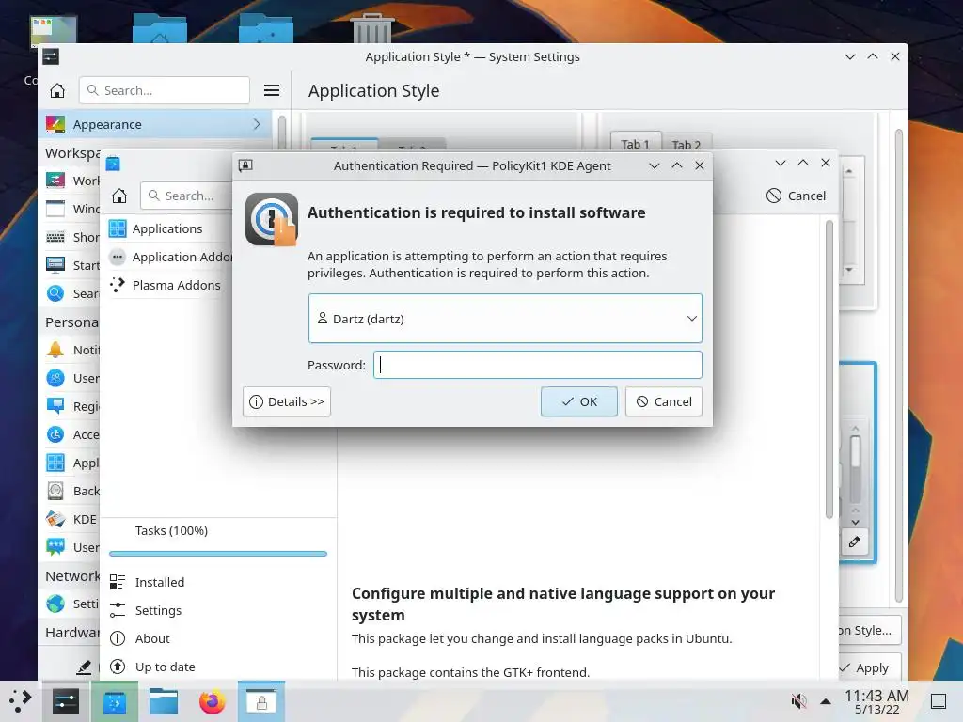963x722 pixels.
Task: Click the Applications grid icon in Discover
Action: pyautogui.click(x=118, y=229)
